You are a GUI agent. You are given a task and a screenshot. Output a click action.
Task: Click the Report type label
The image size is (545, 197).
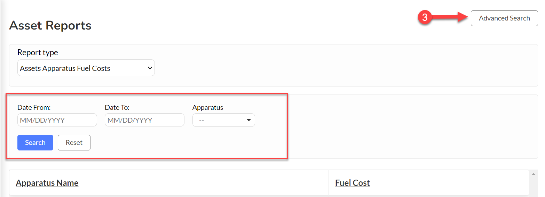coord(38,52)
